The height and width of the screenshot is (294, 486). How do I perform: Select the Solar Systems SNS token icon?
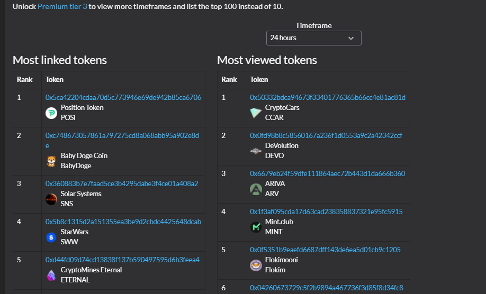click(x=51, y=199)
